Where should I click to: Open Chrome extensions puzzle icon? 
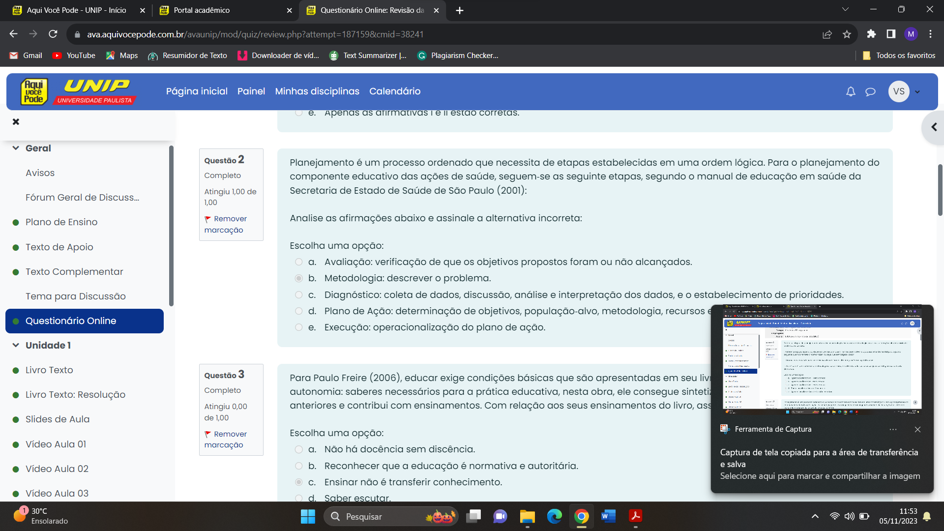pyautogui.click(x=871, y=34)
